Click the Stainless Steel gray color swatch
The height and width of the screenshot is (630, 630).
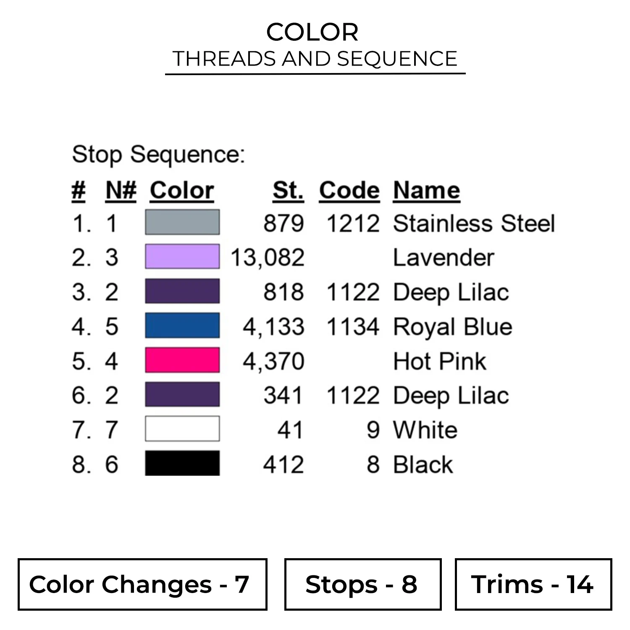coord(182,222)
